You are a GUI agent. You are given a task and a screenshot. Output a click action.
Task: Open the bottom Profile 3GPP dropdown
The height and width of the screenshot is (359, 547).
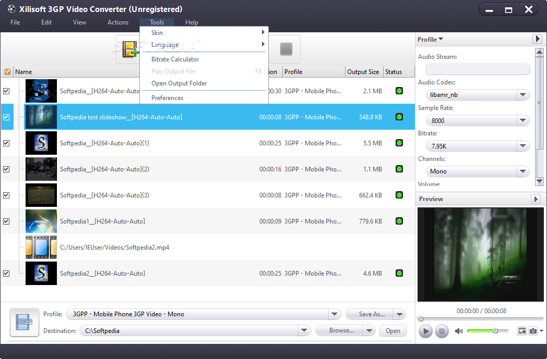tap(334, 314)
